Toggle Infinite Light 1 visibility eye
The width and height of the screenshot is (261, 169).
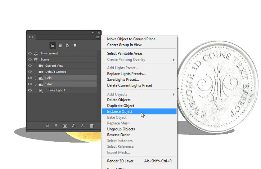tap(30, 90)
